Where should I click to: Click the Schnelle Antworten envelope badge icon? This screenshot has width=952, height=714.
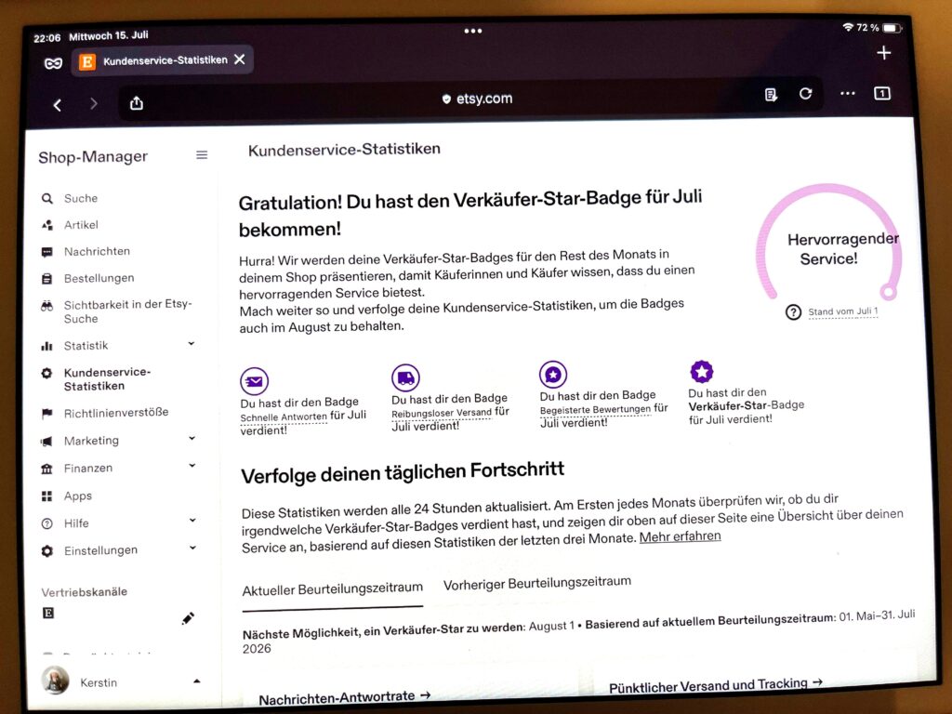pos(255,381)
